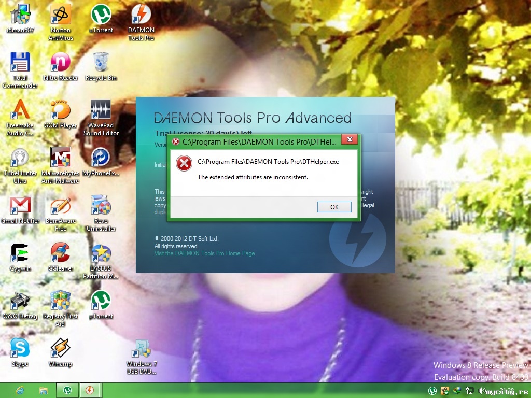Select WavePad Sound Editor shortcut
Viewport: 531px width, 398px height.
[x=101, y=118]
